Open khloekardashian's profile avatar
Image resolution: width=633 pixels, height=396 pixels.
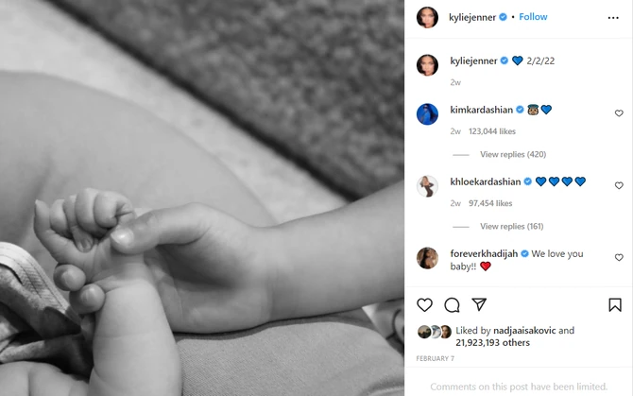pos(427,186)
